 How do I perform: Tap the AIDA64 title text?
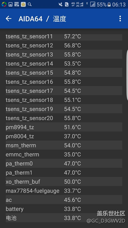(30, 19)
